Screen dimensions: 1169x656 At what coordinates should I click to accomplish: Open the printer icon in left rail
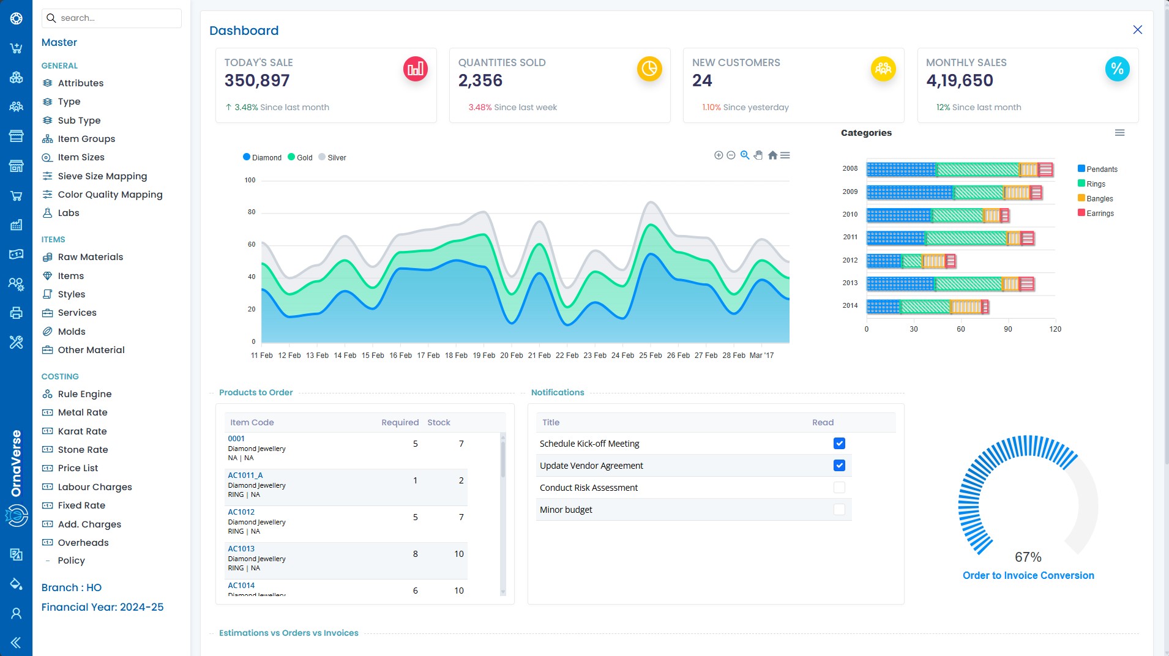click(16, 313)
